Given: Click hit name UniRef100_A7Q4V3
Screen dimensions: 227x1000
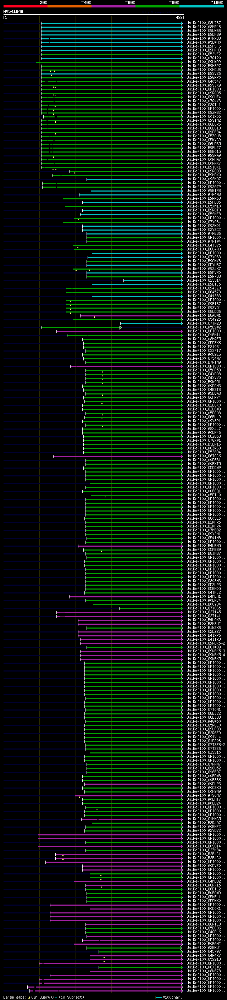Looking at the screenshot, I should 203,101.
